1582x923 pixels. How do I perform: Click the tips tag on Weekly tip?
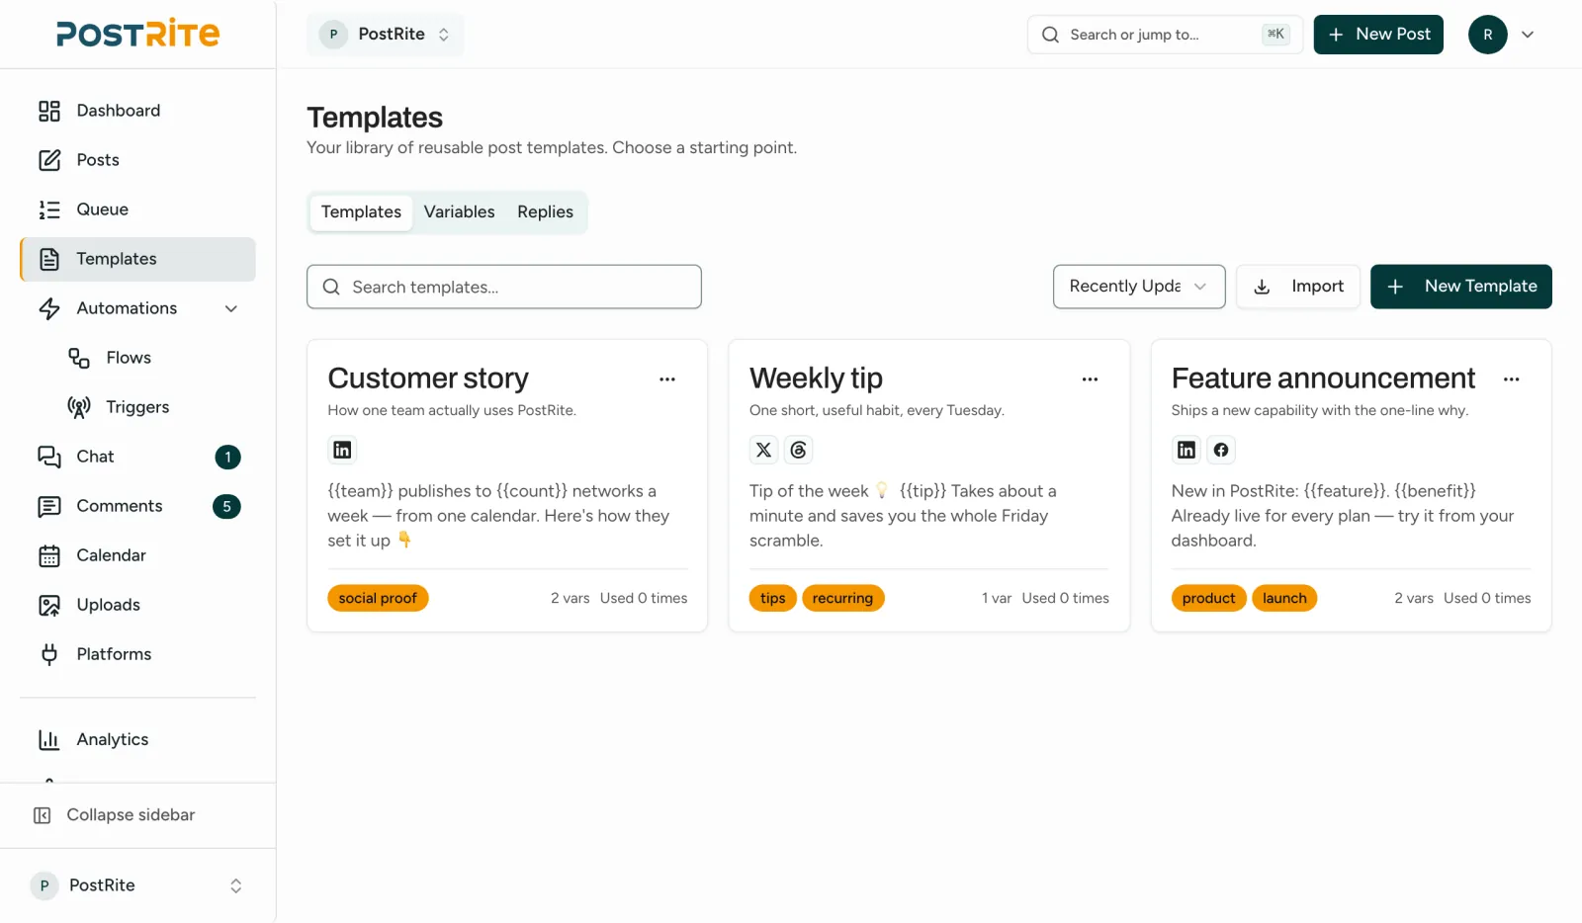[773, 598]
